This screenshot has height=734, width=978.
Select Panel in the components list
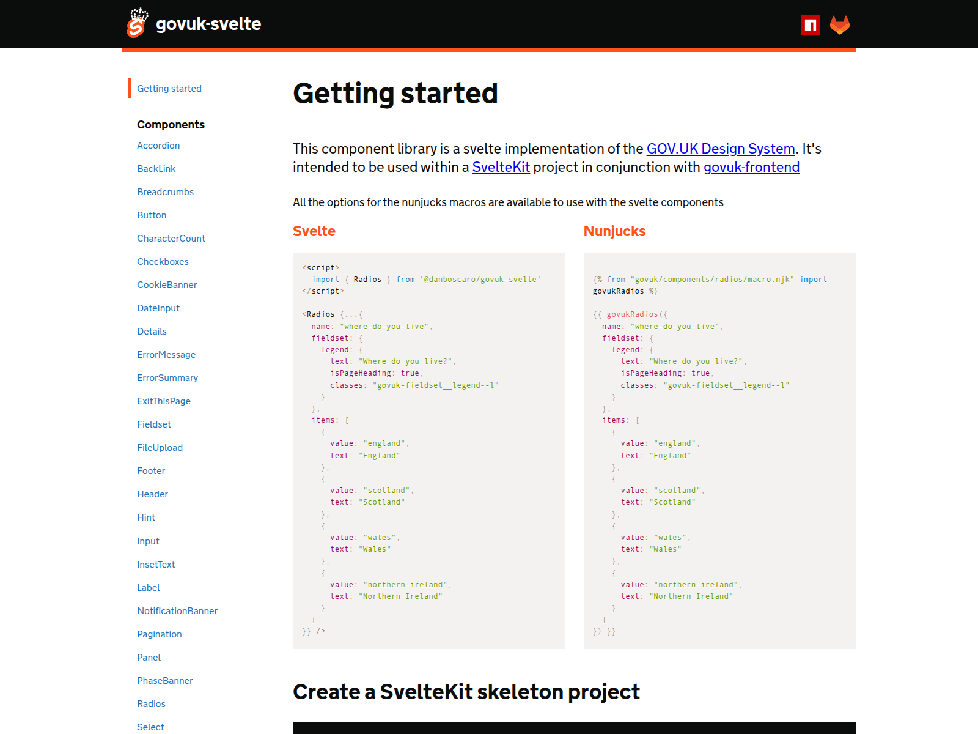point(149,658)
